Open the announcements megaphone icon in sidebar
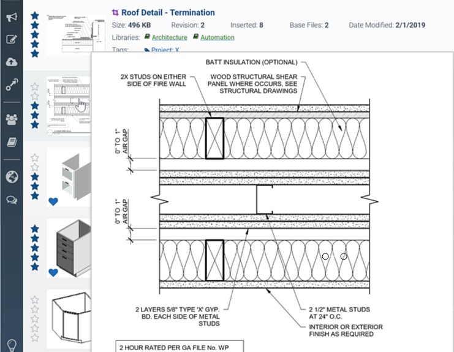The image size is (454, 352). coord(12,17)
